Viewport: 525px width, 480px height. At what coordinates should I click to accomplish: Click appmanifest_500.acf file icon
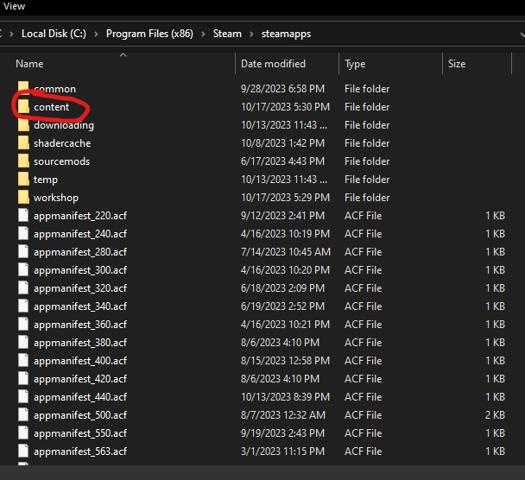pyautogui.click(x=23, y=414)
